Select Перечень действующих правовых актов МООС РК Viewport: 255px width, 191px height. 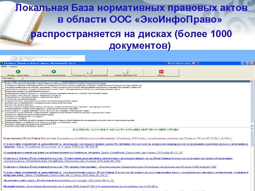[30, 124]
